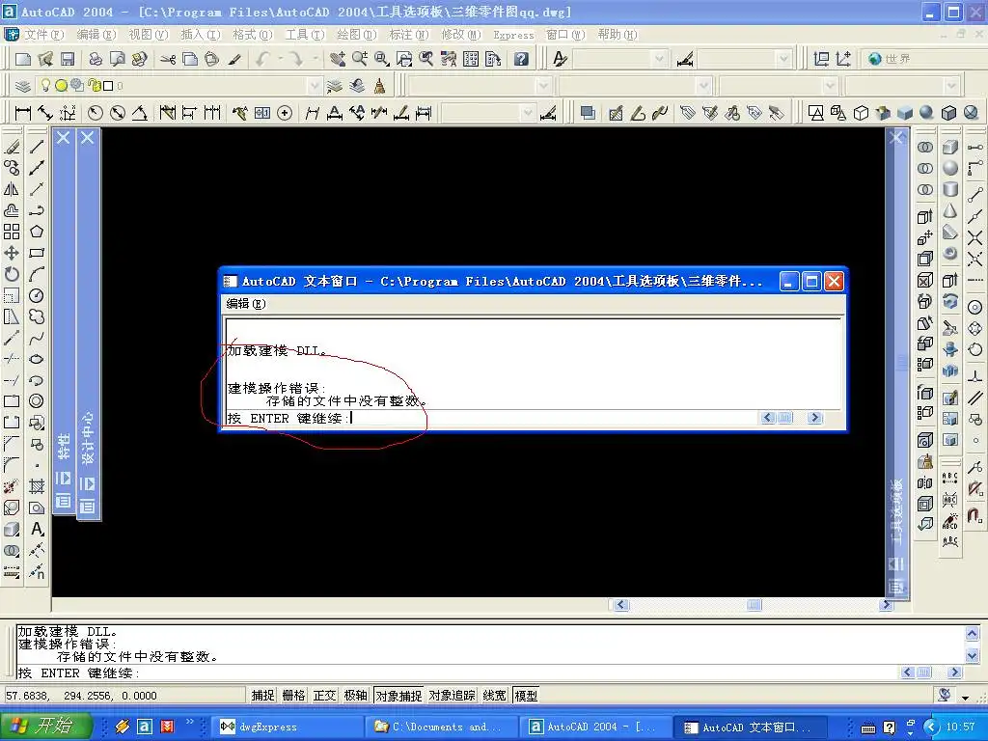This screenshot has height=741, width=988.
Task: Toggle 线宽 lineweight display in status bar
Action: (495, 695)
